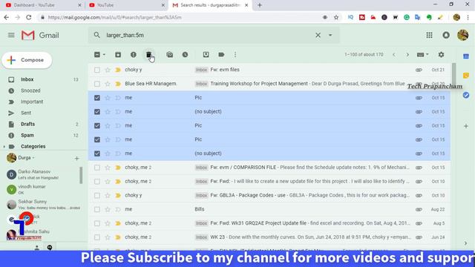Open the Calendar side panel icon
The height and width of the screenshot is (267, 475).
tap(466, 56)
